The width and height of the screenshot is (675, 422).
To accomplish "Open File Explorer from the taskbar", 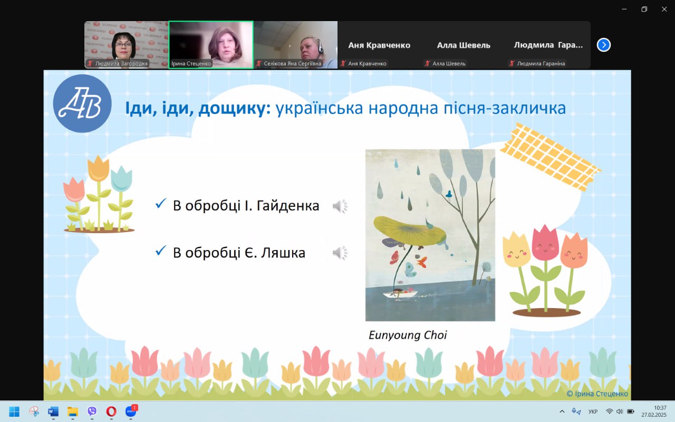I will click(x=73, y=411).
